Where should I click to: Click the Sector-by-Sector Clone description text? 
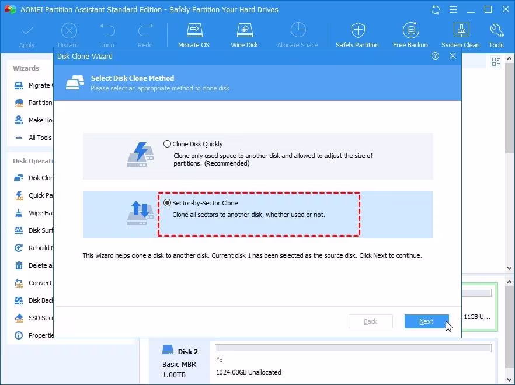click(249, 215)
